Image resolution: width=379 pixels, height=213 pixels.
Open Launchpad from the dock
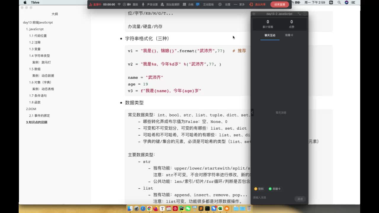[136, 208]
